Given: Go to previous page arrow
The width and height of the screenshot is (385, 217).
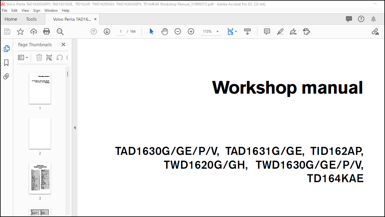Looking at the screenshot, I should [x=94, y=32].
